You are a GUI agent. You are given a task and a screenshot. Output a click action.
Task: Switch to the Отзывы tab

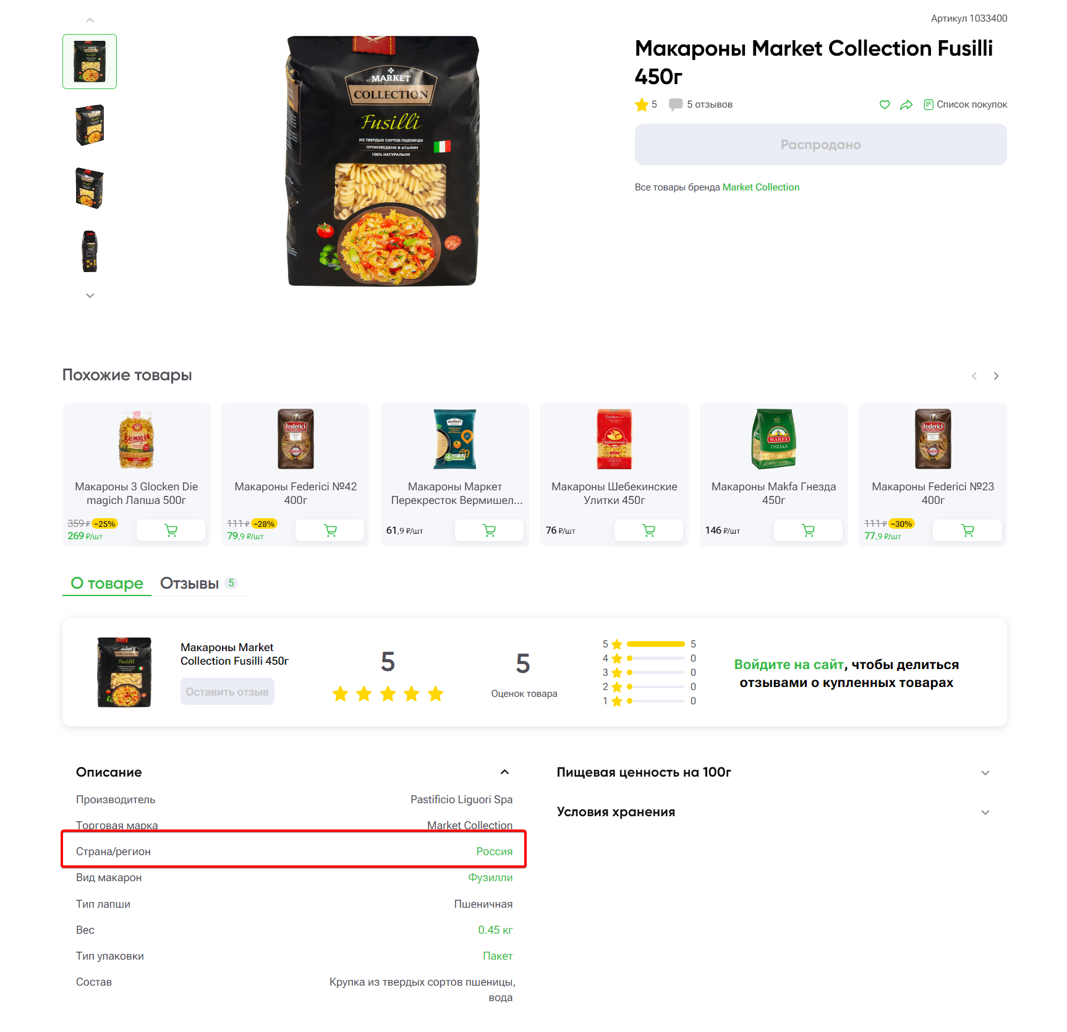(198, 583)
